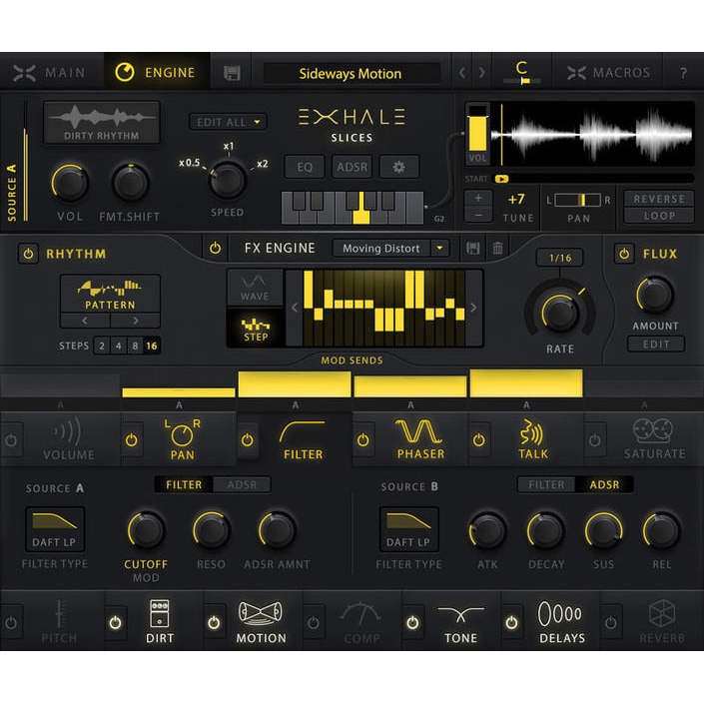
Task: Click the Dirty Rhythm sample waveform
Action: coord(102,122)
